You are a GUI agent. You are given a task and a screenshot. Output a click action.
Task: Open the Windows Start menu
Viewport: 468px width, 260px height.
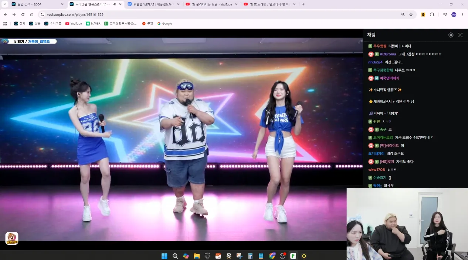165,256
